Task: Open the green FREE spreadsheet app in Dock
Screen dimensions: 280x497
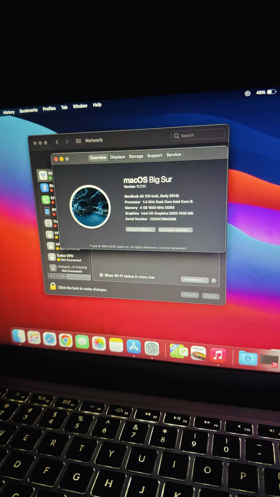Action: tap(179, 351)
